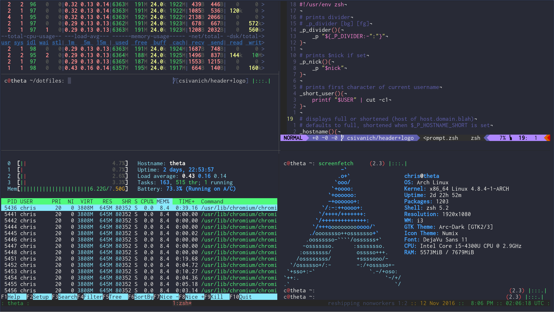Viewport: 554px width, 312px height.
Task: Sort by VIRT column header
Action: point(87,201)
